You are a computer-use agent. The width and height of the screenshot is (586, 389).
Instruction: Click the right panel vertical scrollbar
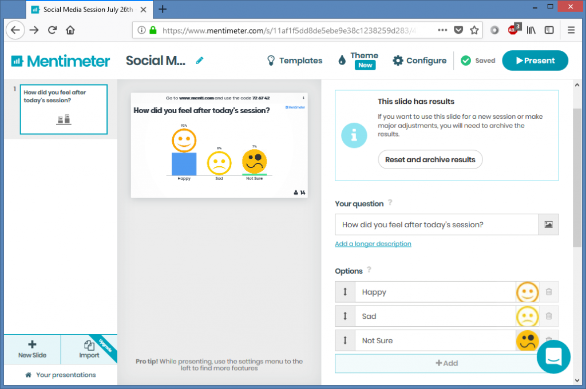coord(577,178)
